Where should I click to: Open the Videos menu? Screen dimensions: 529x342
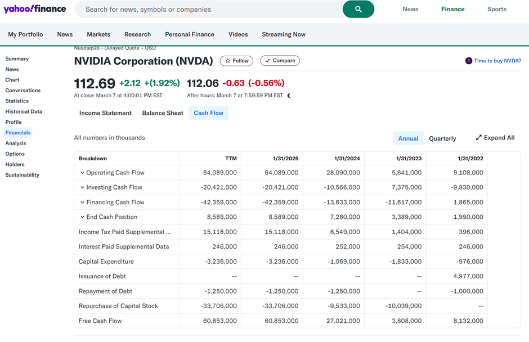pyautogui.click(x=238, y=34)
